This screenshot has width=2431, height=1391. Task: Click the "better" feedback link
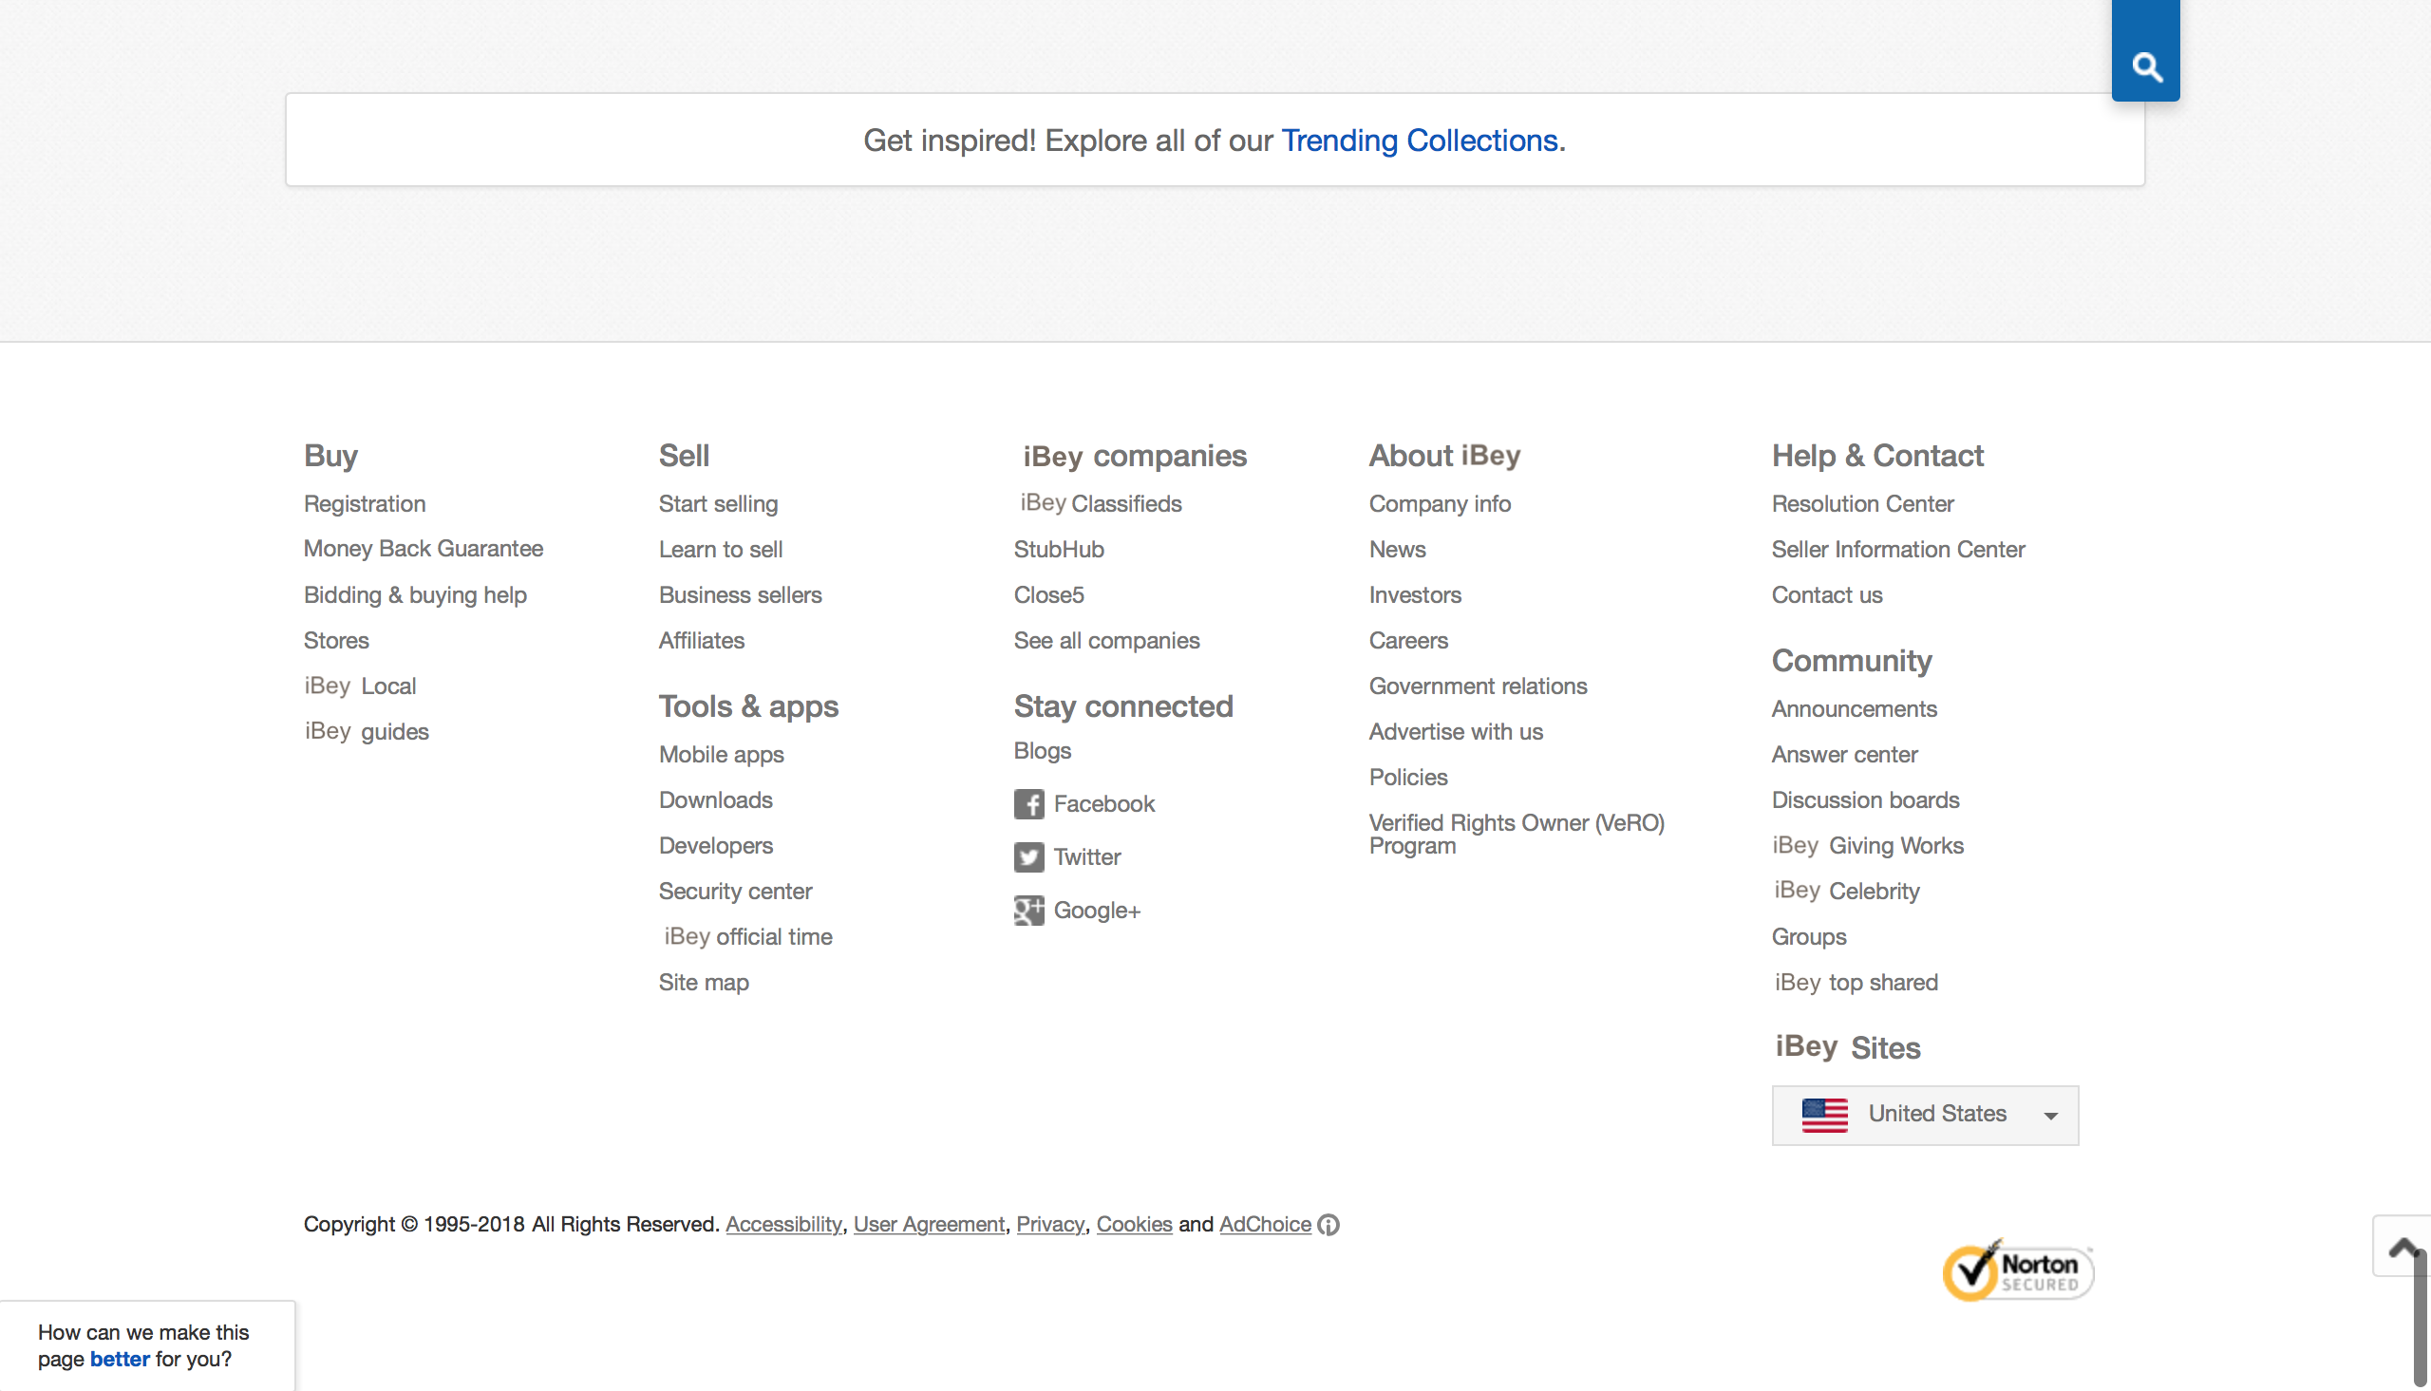[x=120, y=1359]
